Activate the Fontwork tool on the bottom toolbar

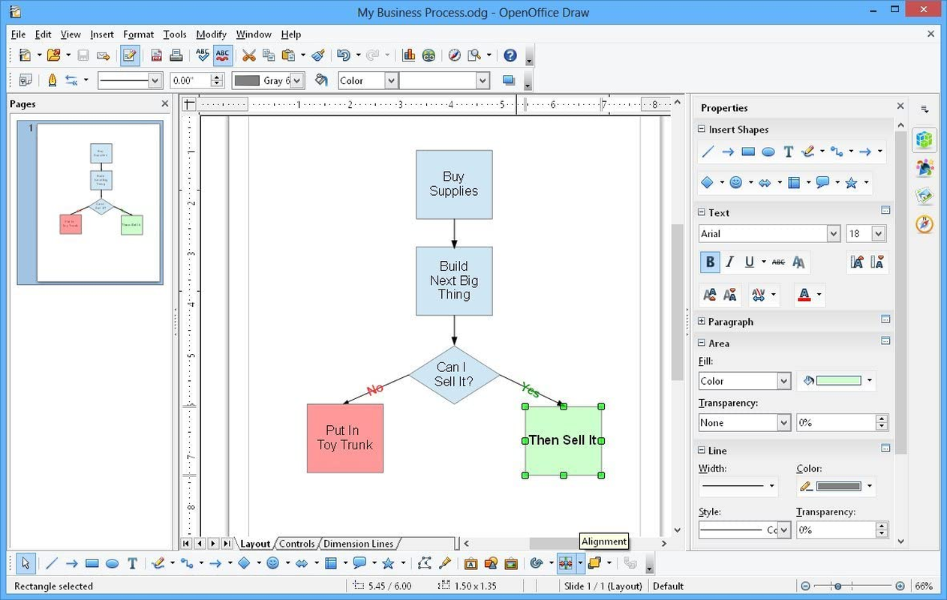pos(471,563)
